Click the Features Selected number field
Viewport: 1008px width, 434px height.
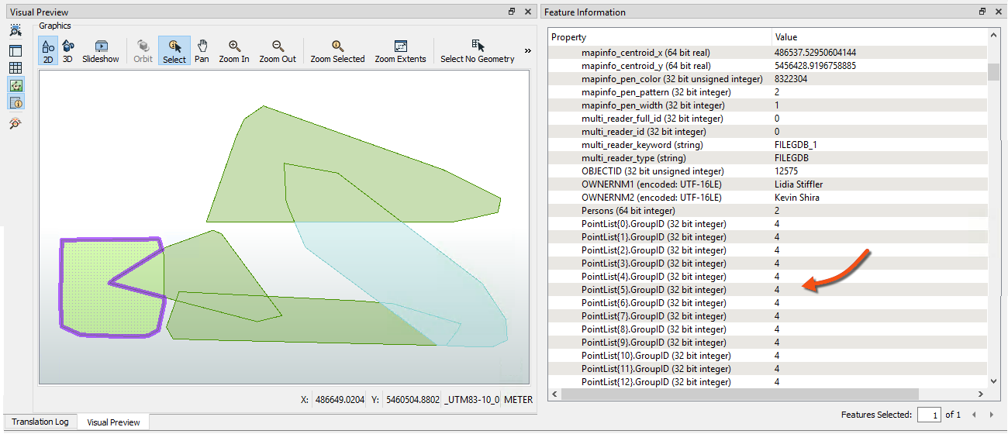pyautogui.click(x=928, y=415)
